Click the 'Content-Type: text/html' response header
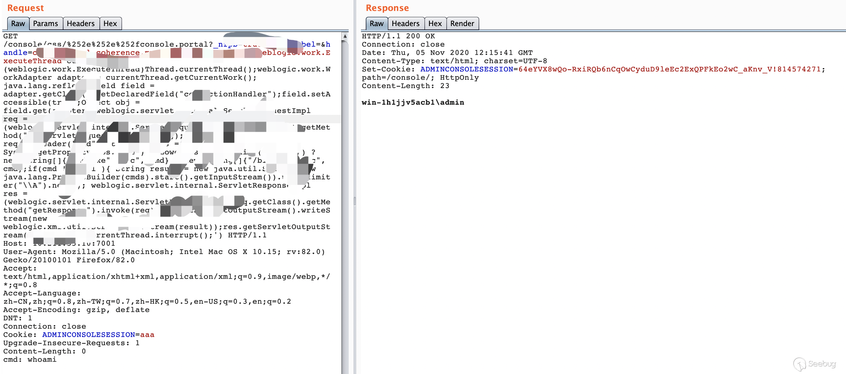Screen dimensions: 846x374 454,61
